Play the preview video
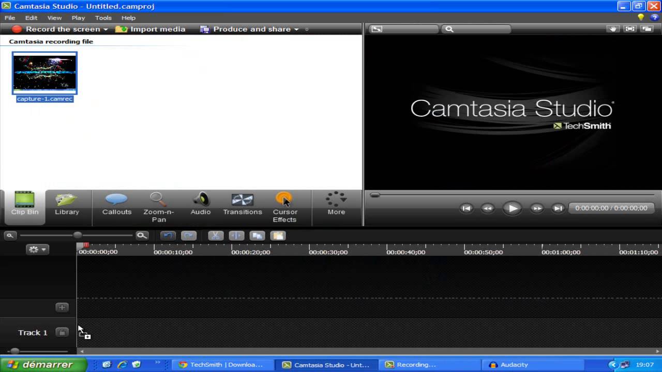Image resolution: width=662 pixels, height=372 pixels. click(x=512, y=208)
